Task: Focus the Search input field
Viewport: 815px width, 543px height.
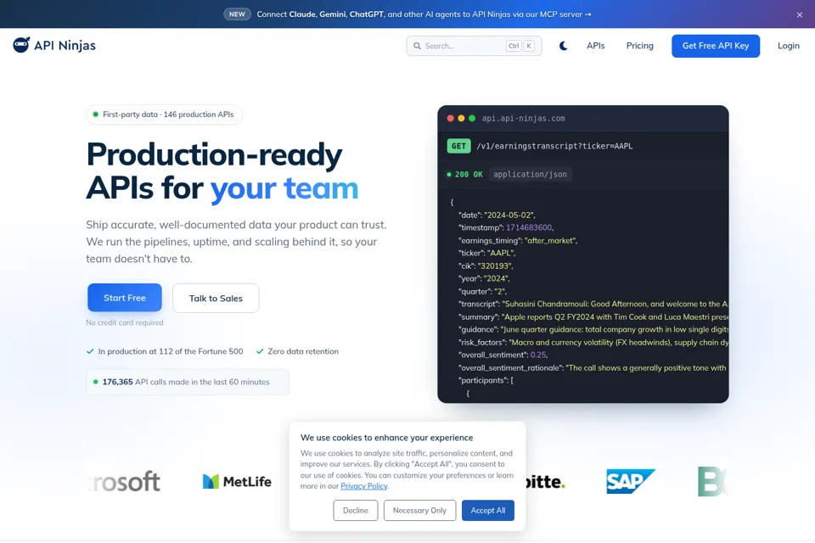Action: click(474, 46)
